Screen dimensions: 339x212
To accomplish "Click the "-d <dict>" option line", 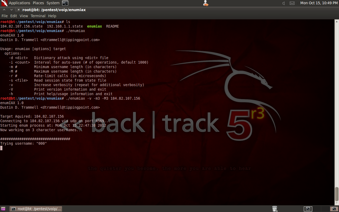I will [59, 58].
